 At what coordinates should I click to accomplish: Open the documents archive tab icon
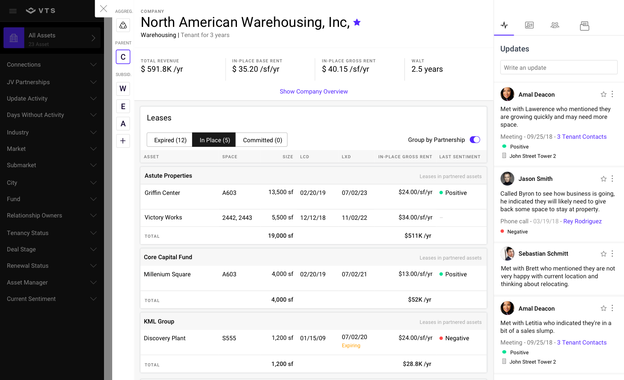point(585,26)
